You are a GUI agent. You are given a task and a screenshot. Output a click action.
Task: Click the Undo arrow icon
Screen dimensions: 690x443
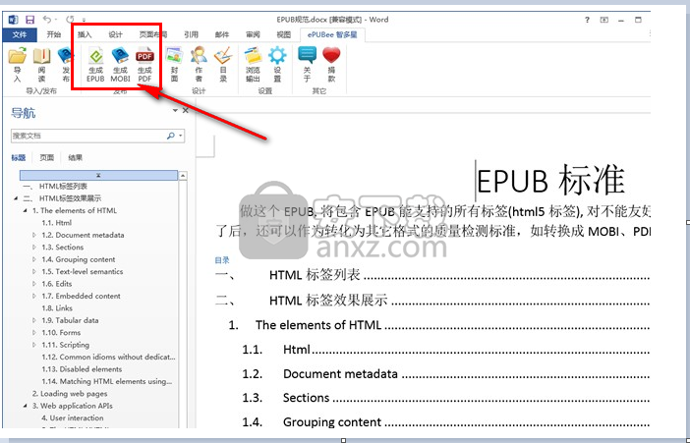pyautogui.click(x=46, y=20)
